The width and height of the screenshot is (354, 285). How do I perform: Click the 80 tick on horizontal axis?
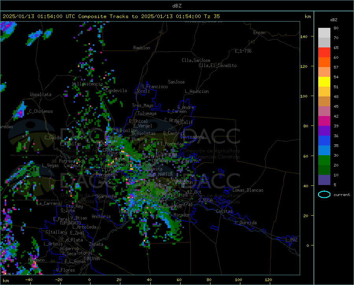(x=209, y=280)
